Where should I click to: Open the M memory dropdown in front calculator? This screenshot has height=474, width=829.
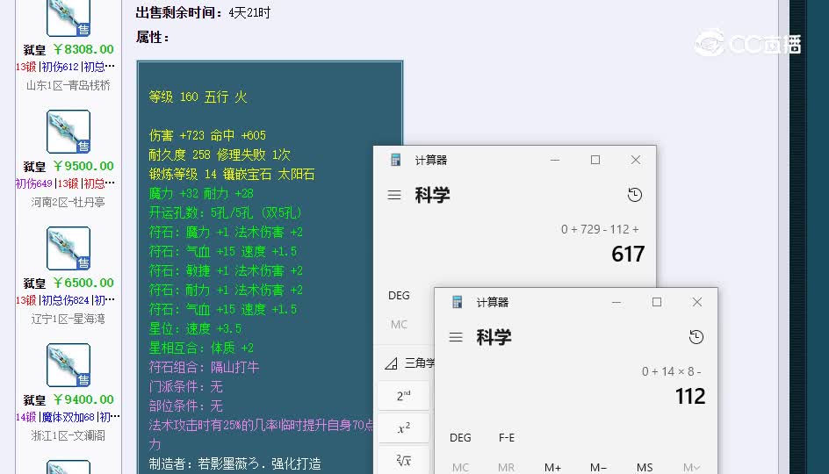[691, 467]
